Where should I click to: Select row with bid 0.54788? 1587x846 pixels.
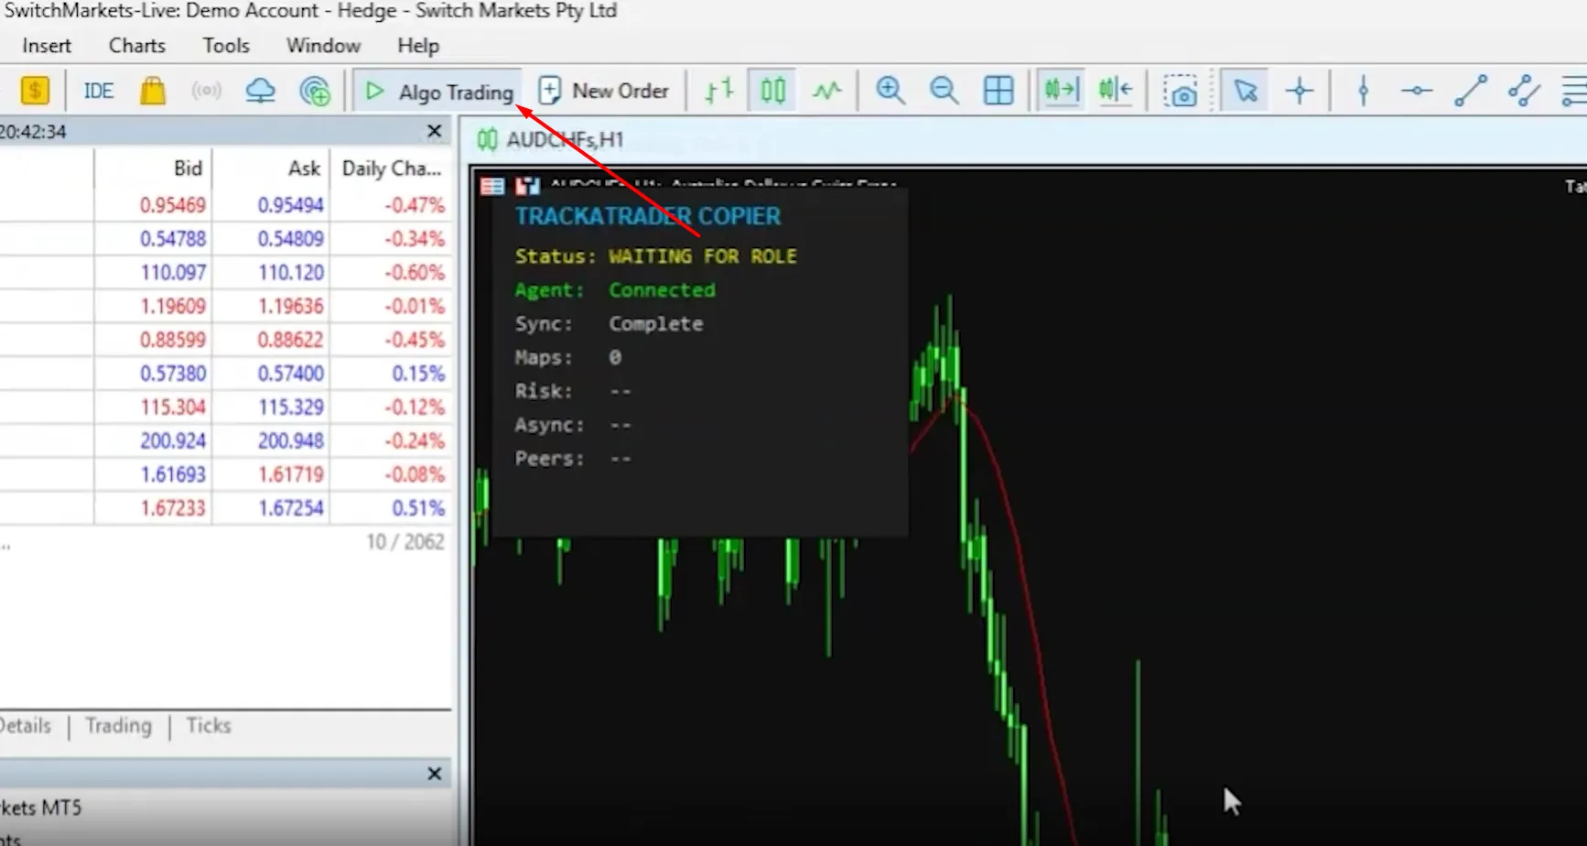click(x=226, y=239)
